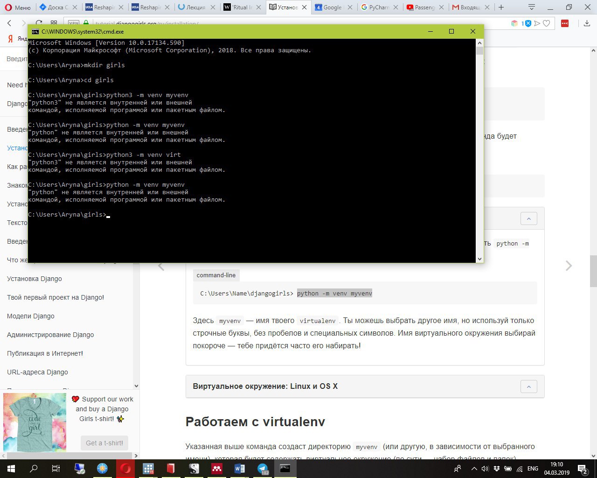Open the Opera speed dial grid icon
The height and width of the screenshot is (478, 597).
54,23
